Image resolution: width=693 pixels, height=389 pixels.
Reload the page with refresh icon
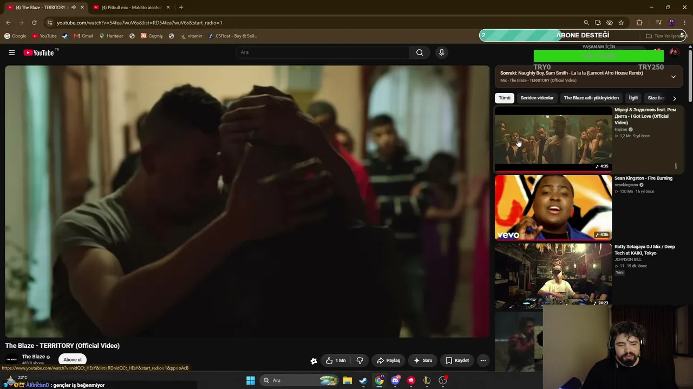[34, 23]
